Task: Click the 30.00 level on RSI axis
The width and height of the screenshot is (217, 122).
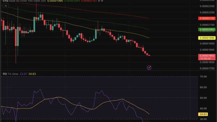Action: tap(203, 119)
